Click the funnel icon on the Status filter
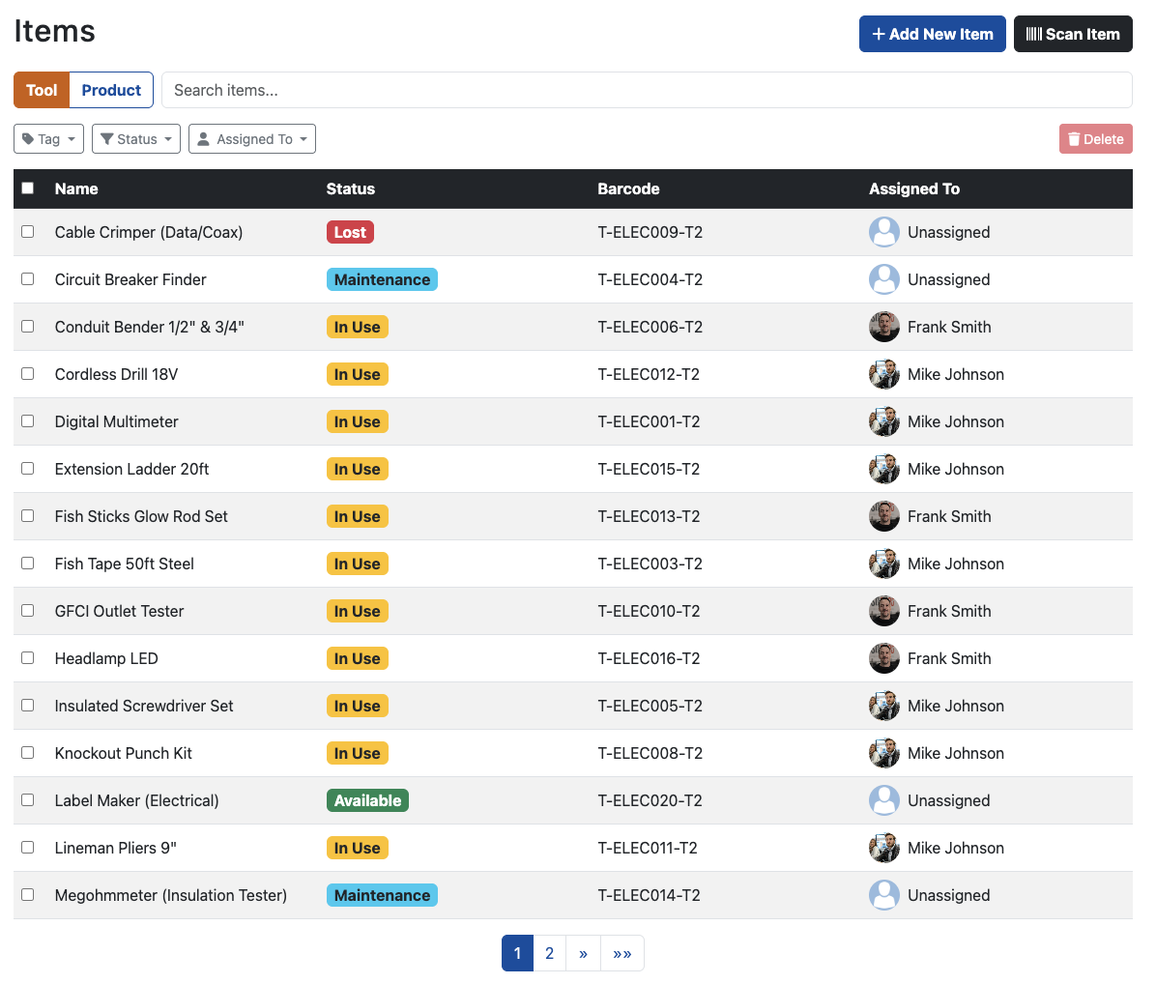This screenshot has width=1156, height=984. (106, 138)
